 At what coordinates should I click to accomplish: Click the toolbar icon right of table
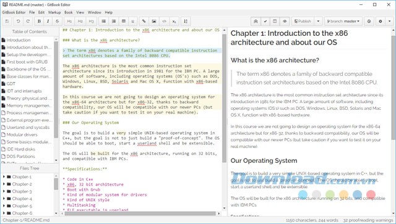(133, 21)
